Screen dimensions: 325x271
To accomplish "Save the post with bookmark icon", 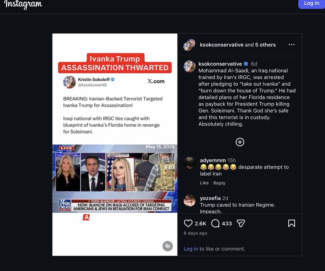I will 292,223.
